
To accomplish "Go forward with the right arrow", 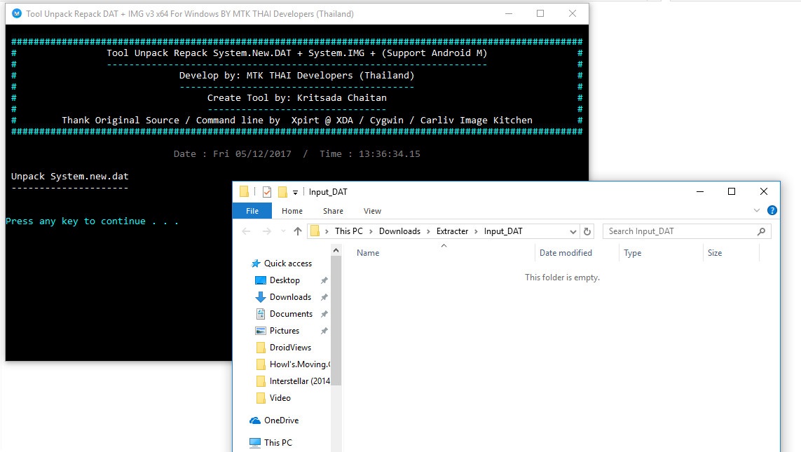I will point(267,231).
